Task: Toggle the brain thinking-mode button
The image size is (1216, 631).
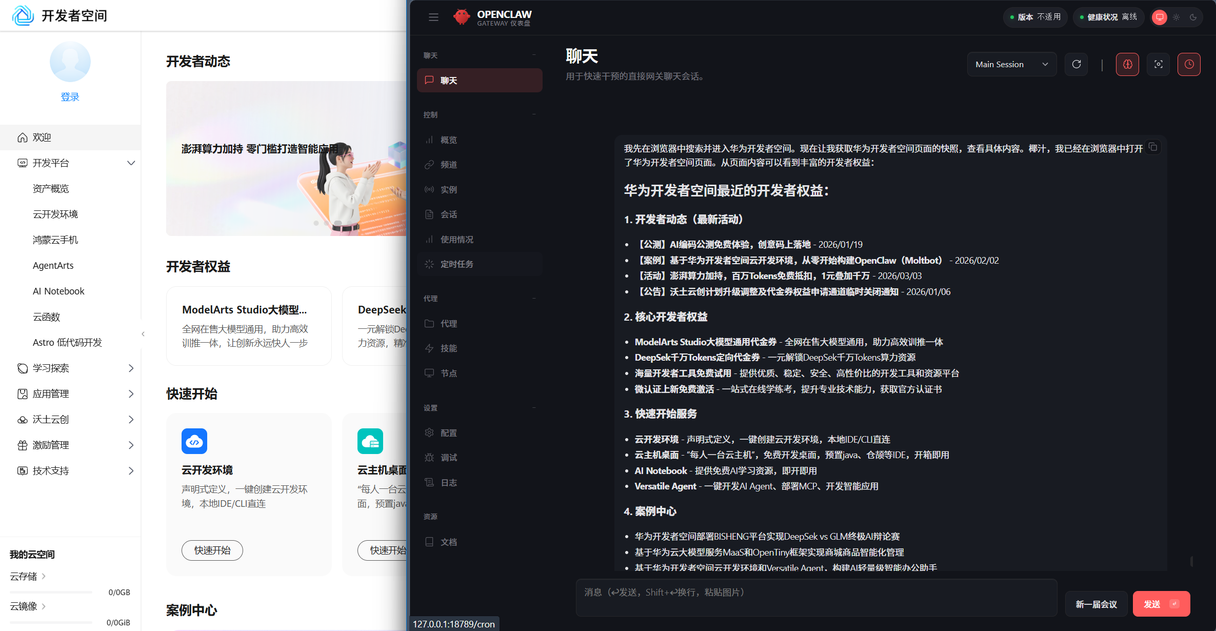Action: [x=1127, y=64]
